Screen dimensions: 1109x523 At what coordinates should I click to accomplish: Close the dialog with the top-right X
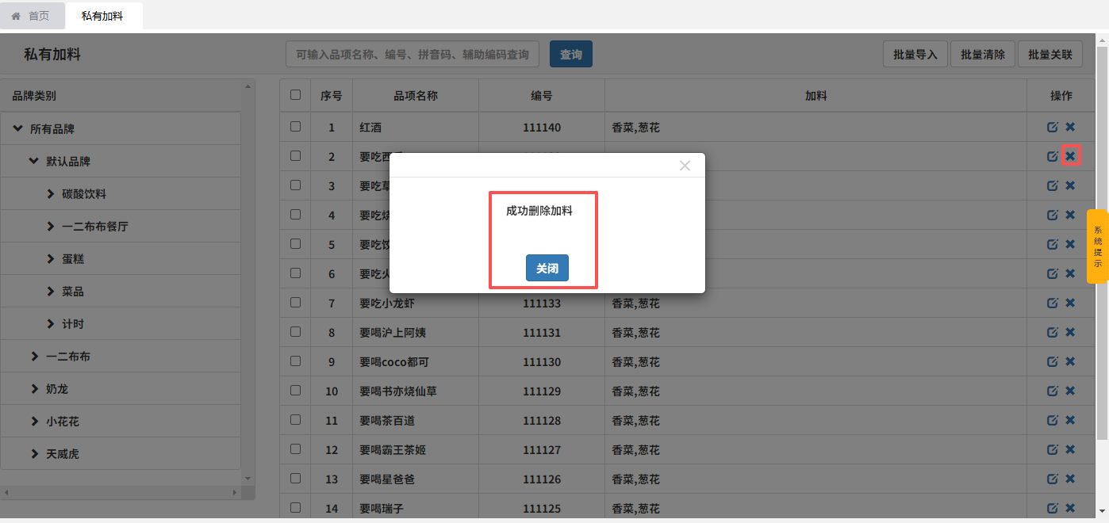[685, 166]
